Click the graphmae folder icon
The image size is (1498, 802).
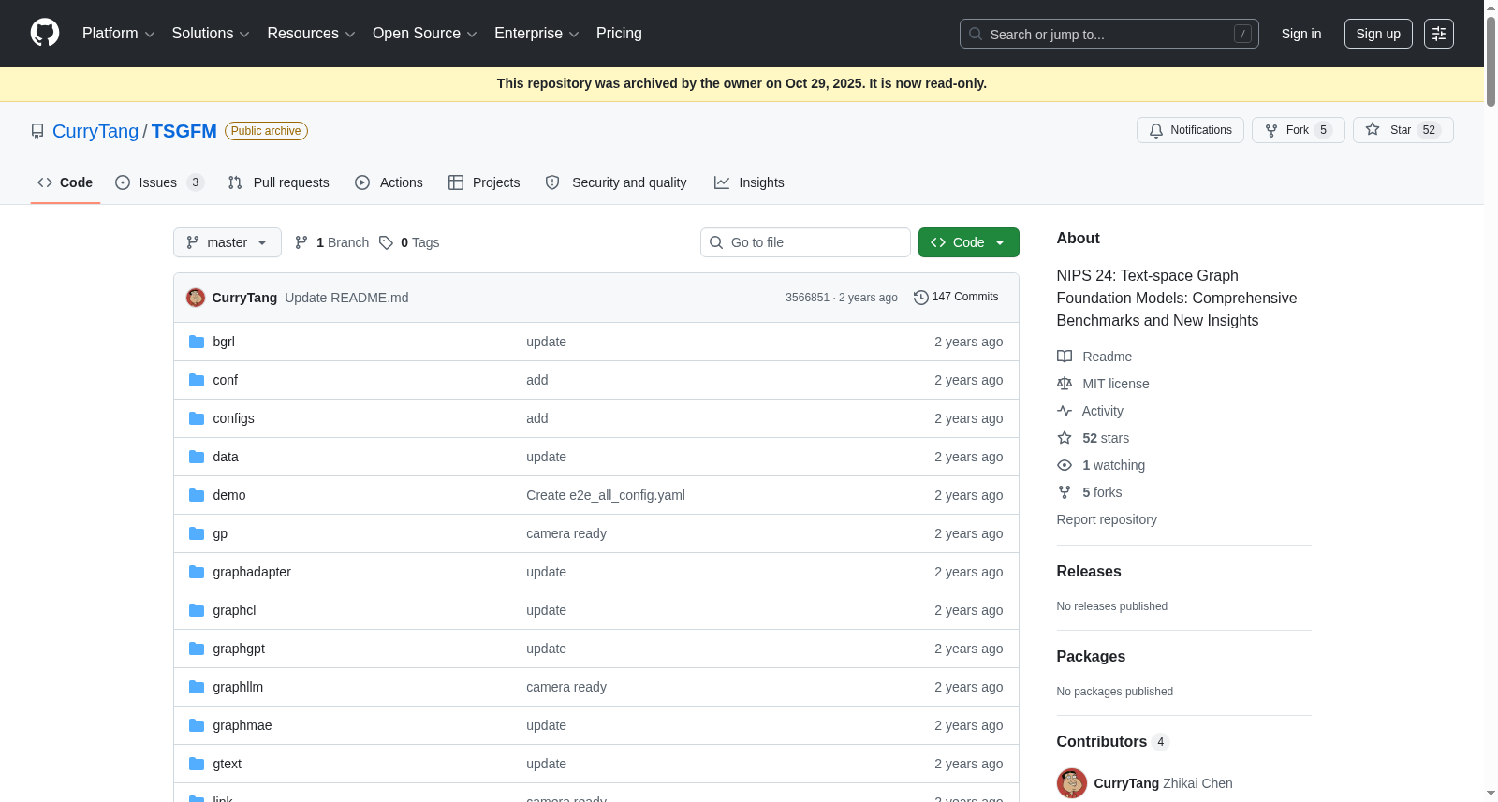pyautogui.click(x=197, y=725)
